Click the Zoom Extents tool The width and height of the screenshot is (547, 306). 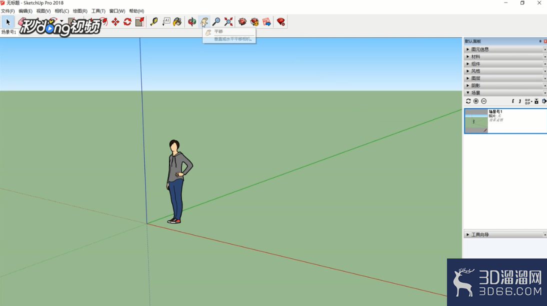[228, 22]
